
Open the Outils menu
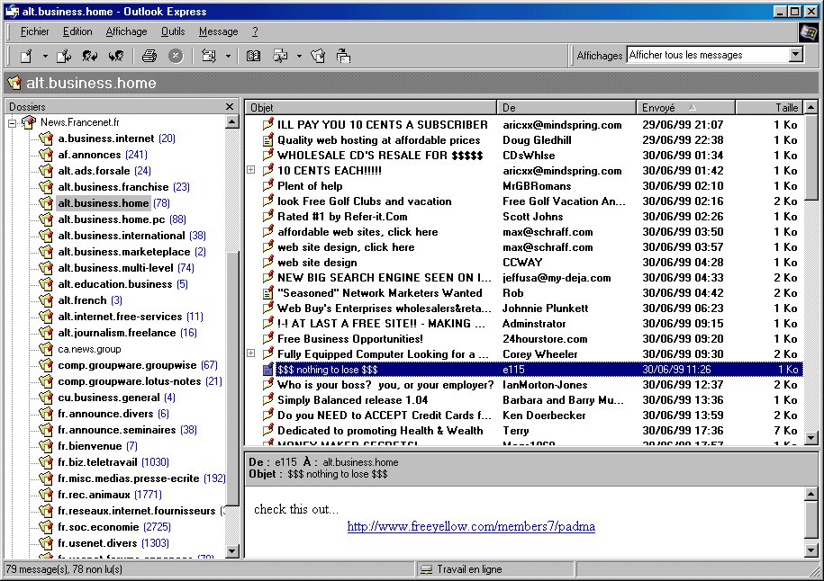pos(173,31)
